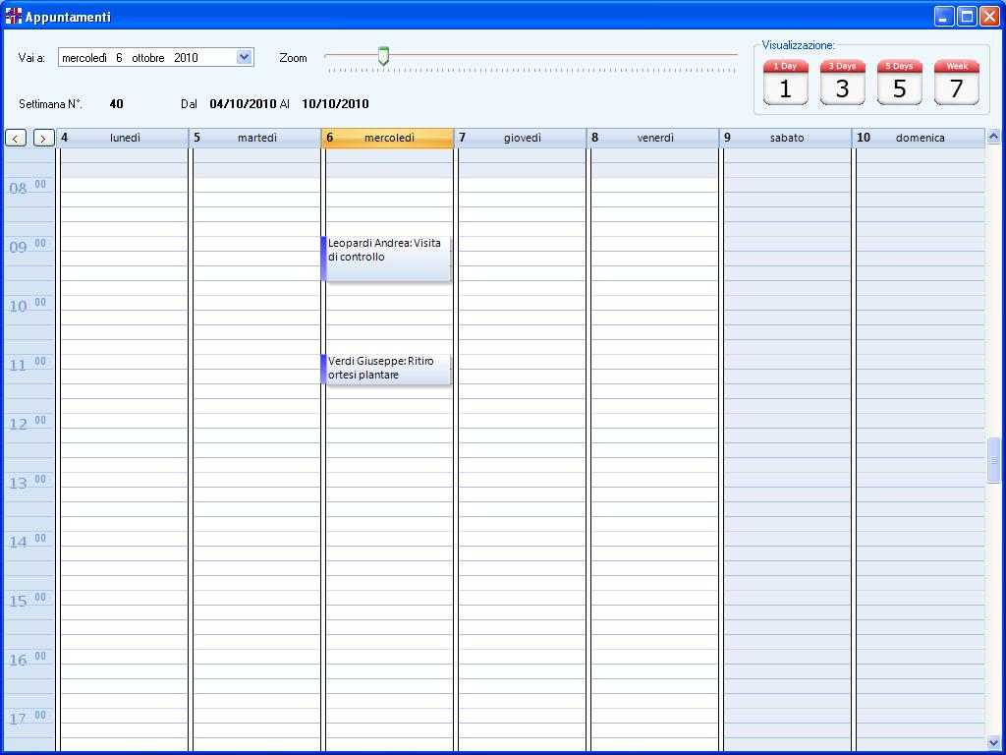Select the lunedì 4 column header
Screen dimensions: 1006x755
click(x=124, y=139)
